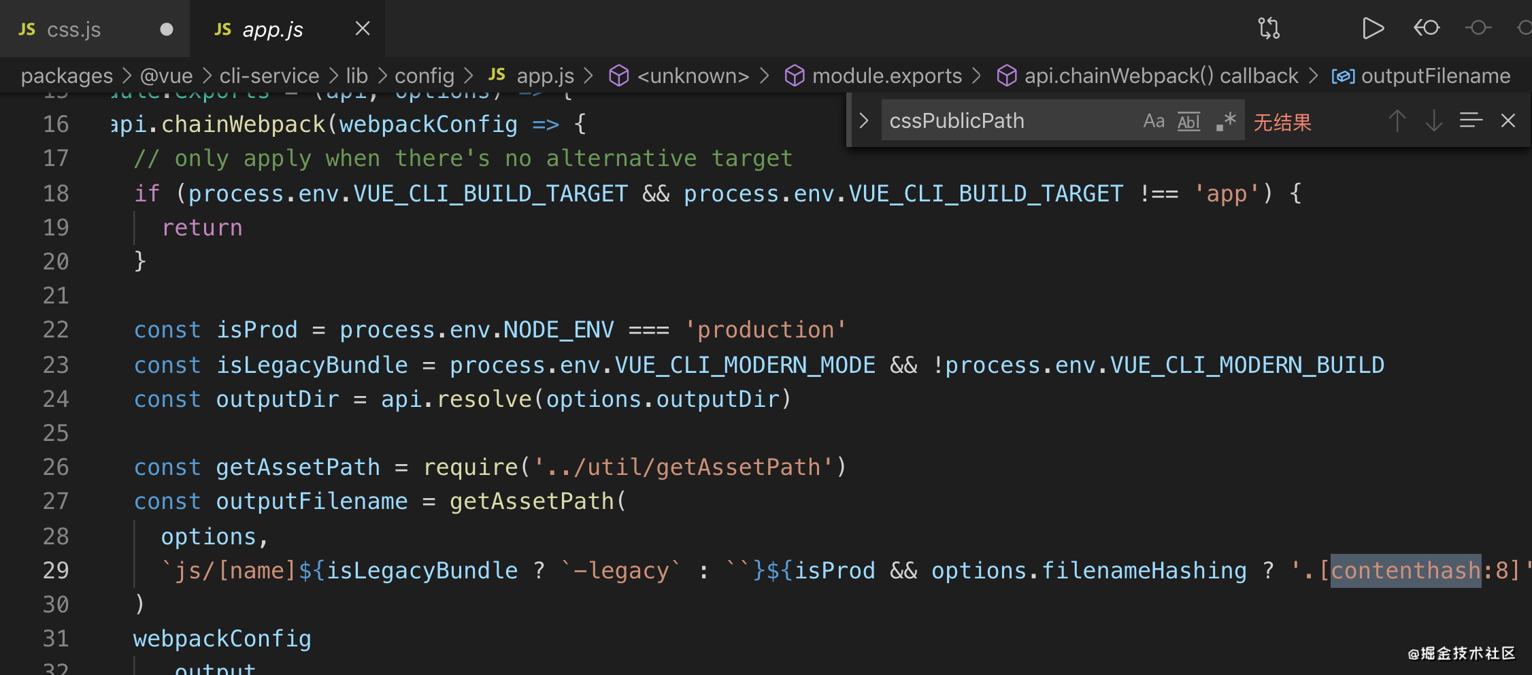1532x675 pixels.
Task: Open module.exports breadcrumb dropdown
Action: [873, 76]
